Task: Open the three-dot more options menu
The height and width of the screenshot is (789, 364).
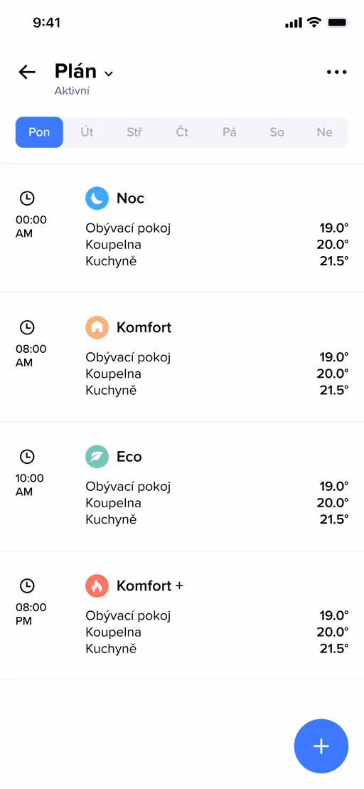Action: pos(336,72)
